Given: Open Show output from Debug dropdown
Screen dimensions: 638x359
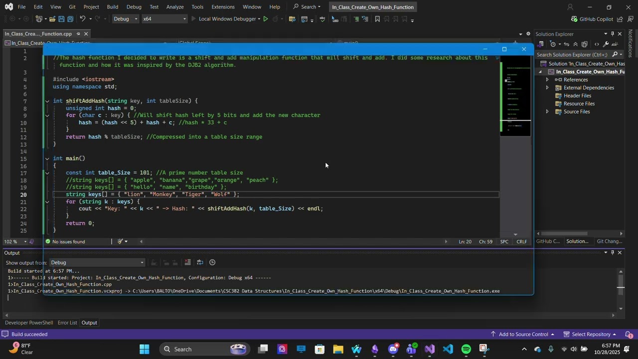Looking at the screenshot, I should [x=97, y=262].
